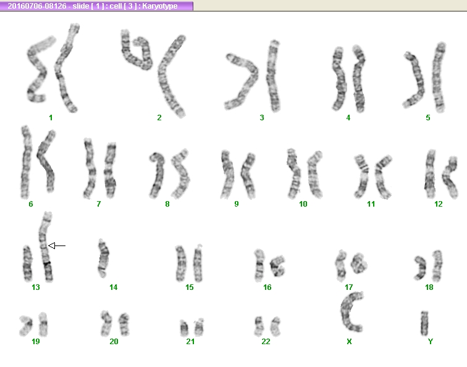Screen dimensions: 467x367
Task: Select the chromosome 2 pair
Action: coord(153,74)
